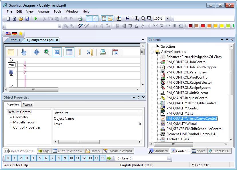This screenshot has height=170, width=237.
Task: Toggle layer 5 visibility button
Action: 40,158
